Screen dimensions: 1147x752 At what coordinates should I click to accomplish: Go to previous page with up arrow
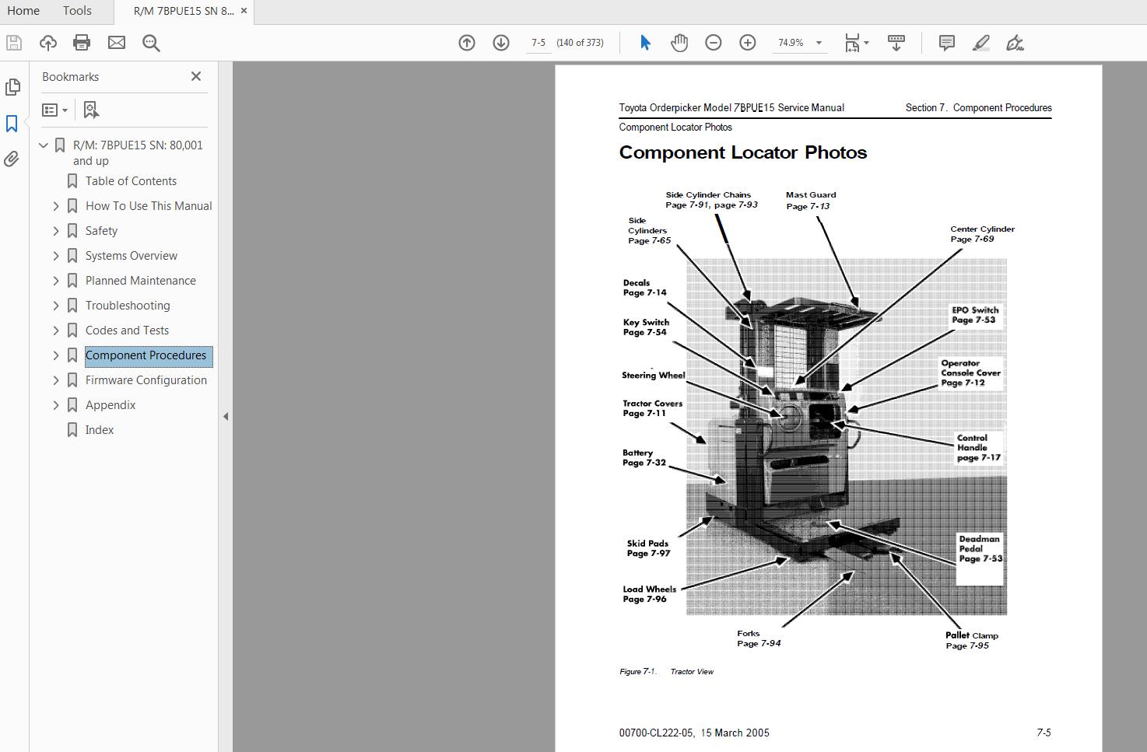click(467, 43)
